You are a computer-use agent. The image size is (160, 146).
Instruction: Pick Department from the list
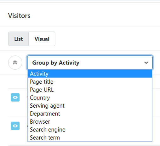coord(90,114)
